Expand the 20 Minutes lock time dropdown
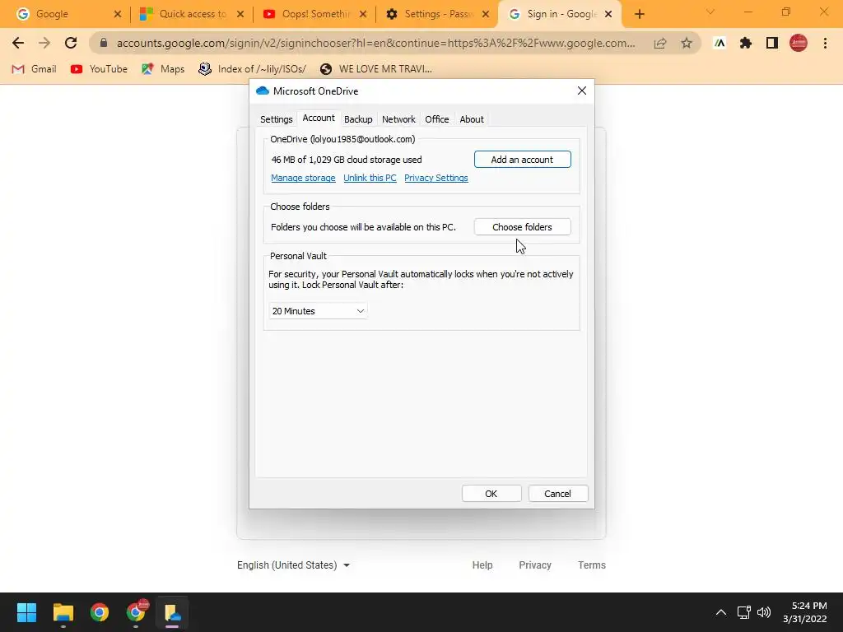843x632 pixels. tap(318, 311)
